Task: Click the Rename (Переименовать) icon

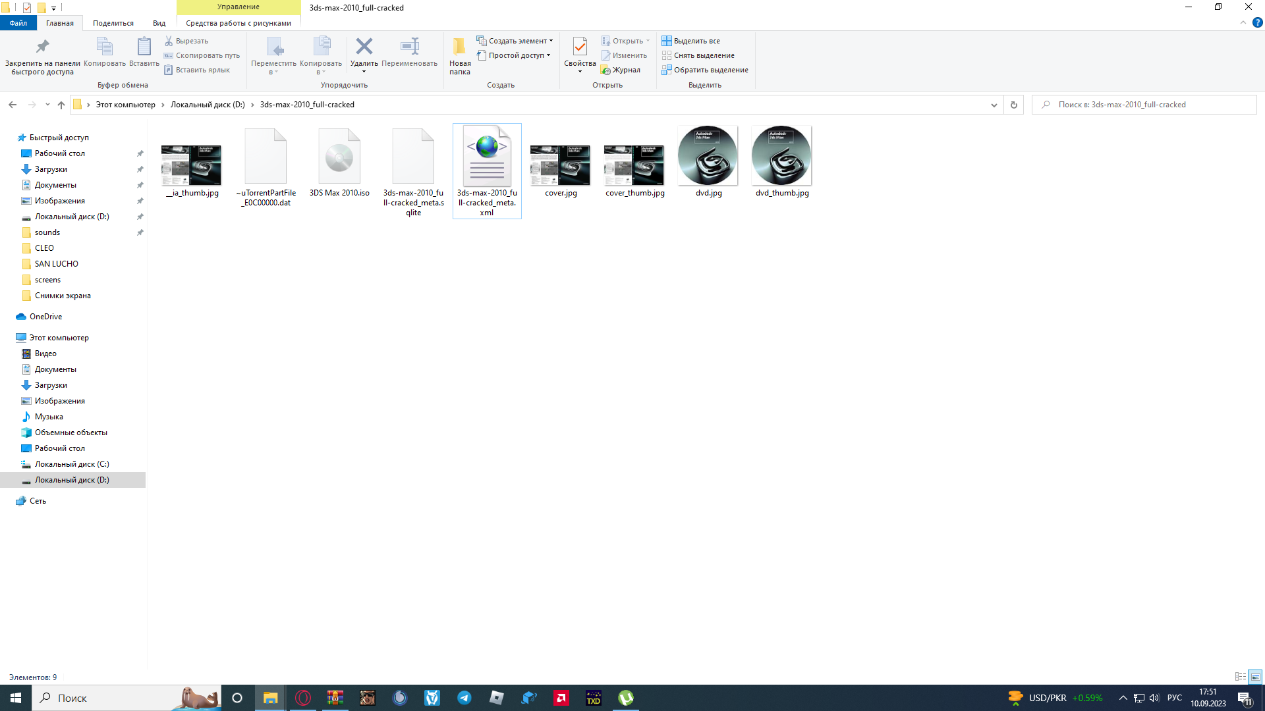Action: (x=409, y=47)
